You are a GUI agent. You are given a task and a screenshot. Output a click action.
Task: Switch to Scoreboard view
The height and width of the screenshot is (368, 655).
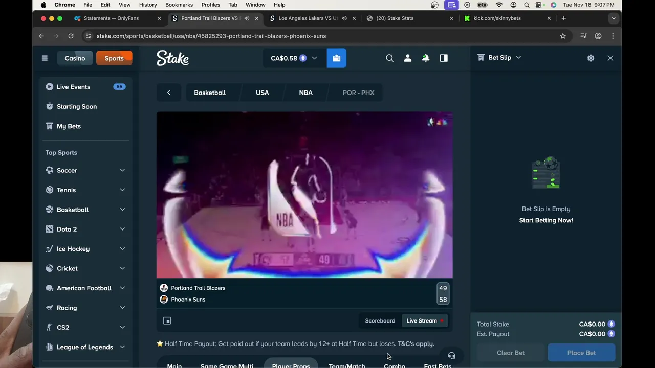380,320
